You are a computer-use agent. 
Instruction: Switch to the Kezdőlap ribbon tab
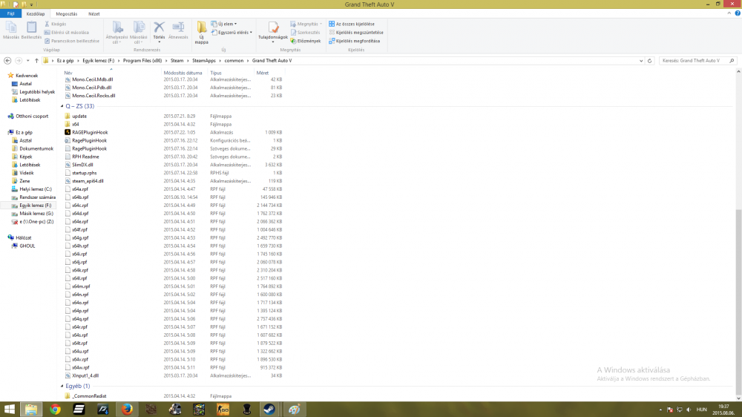(36, 13)
